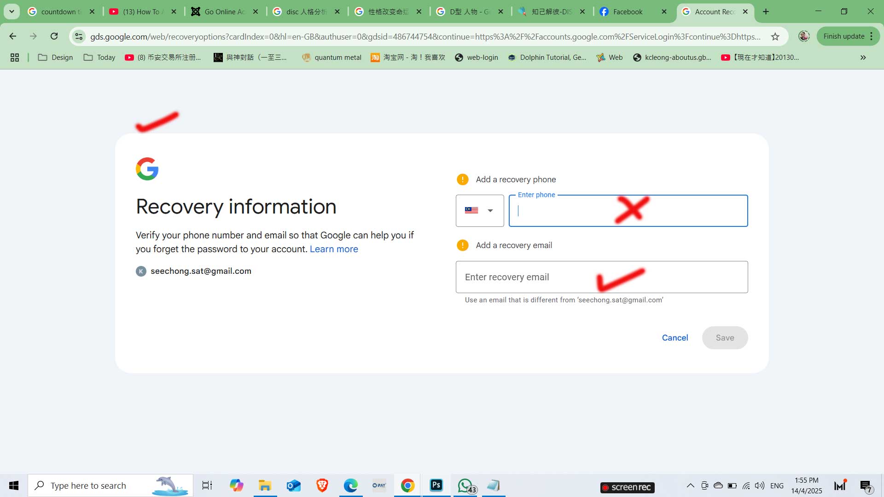Close the countdown tab
This screenshot has height=497, width=884.
point(92,12)
